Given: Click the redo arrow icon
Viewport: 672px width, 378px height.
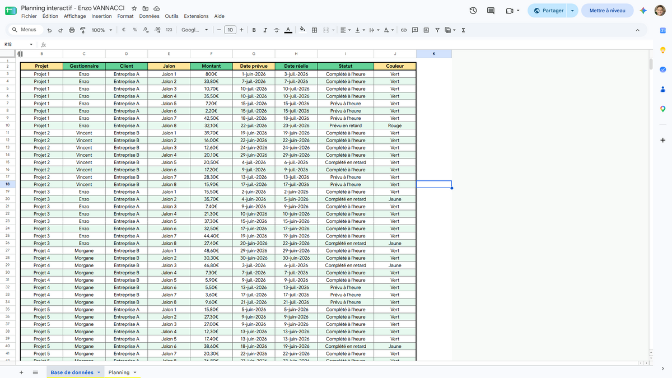Looking at the screenshot, I should [60, 30].
